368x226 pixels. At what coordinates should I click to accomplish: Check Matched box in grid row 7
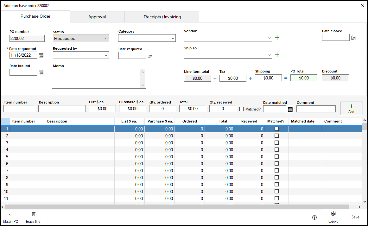click(277, 170)
